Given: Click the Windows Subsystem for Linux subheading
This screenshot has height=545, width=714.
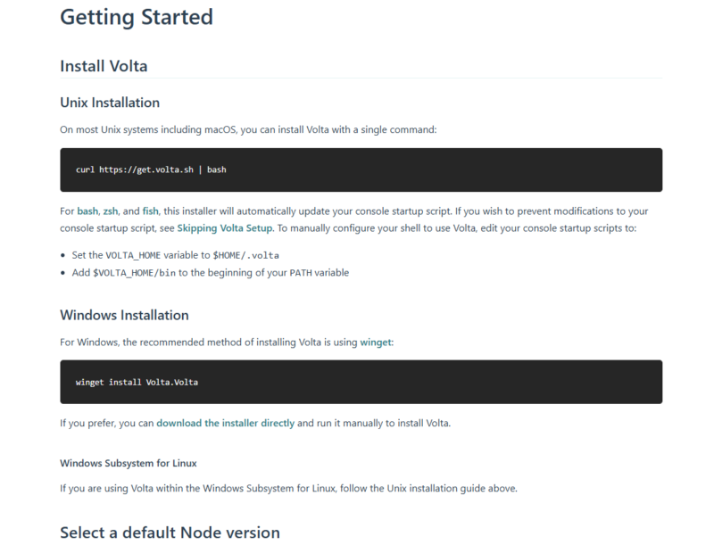Looking at the screenshot, I should coord(129,463).
